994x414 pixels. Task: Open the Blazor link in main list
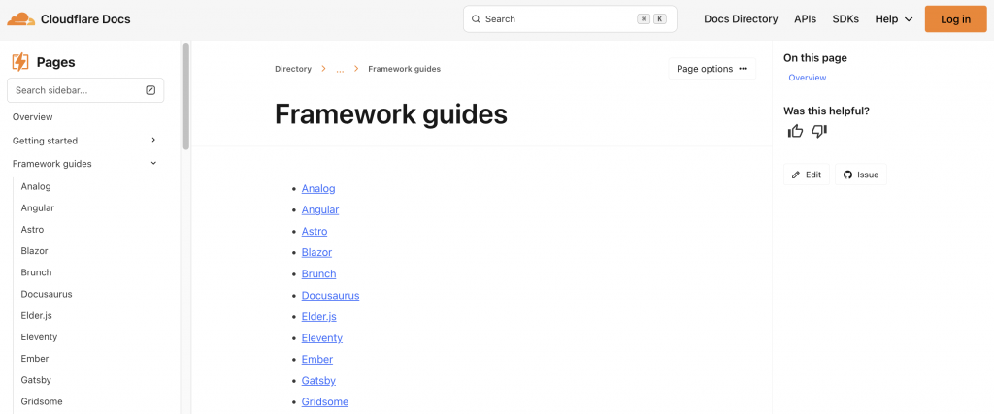pyautogui.click(x=316, y=252)
